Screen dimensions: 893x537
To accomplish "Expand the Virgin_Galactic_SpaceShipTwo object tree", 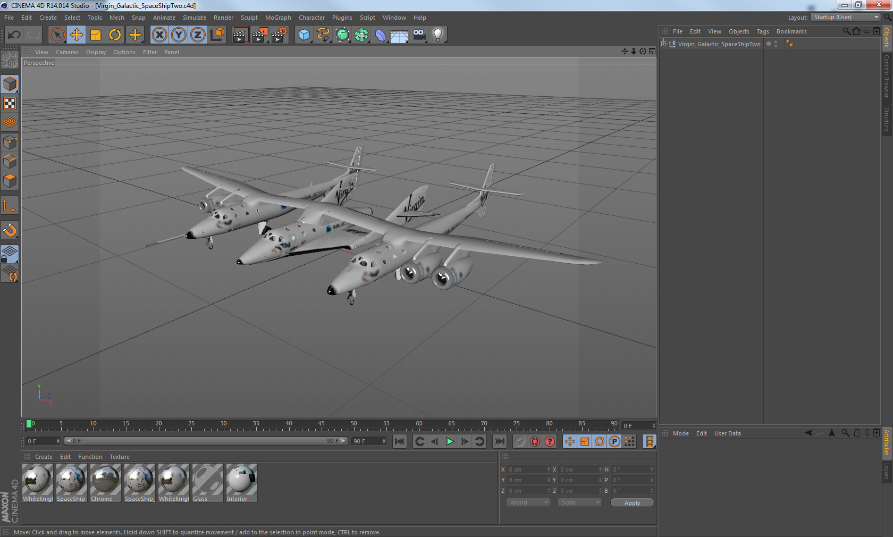I will pos(664,44).
